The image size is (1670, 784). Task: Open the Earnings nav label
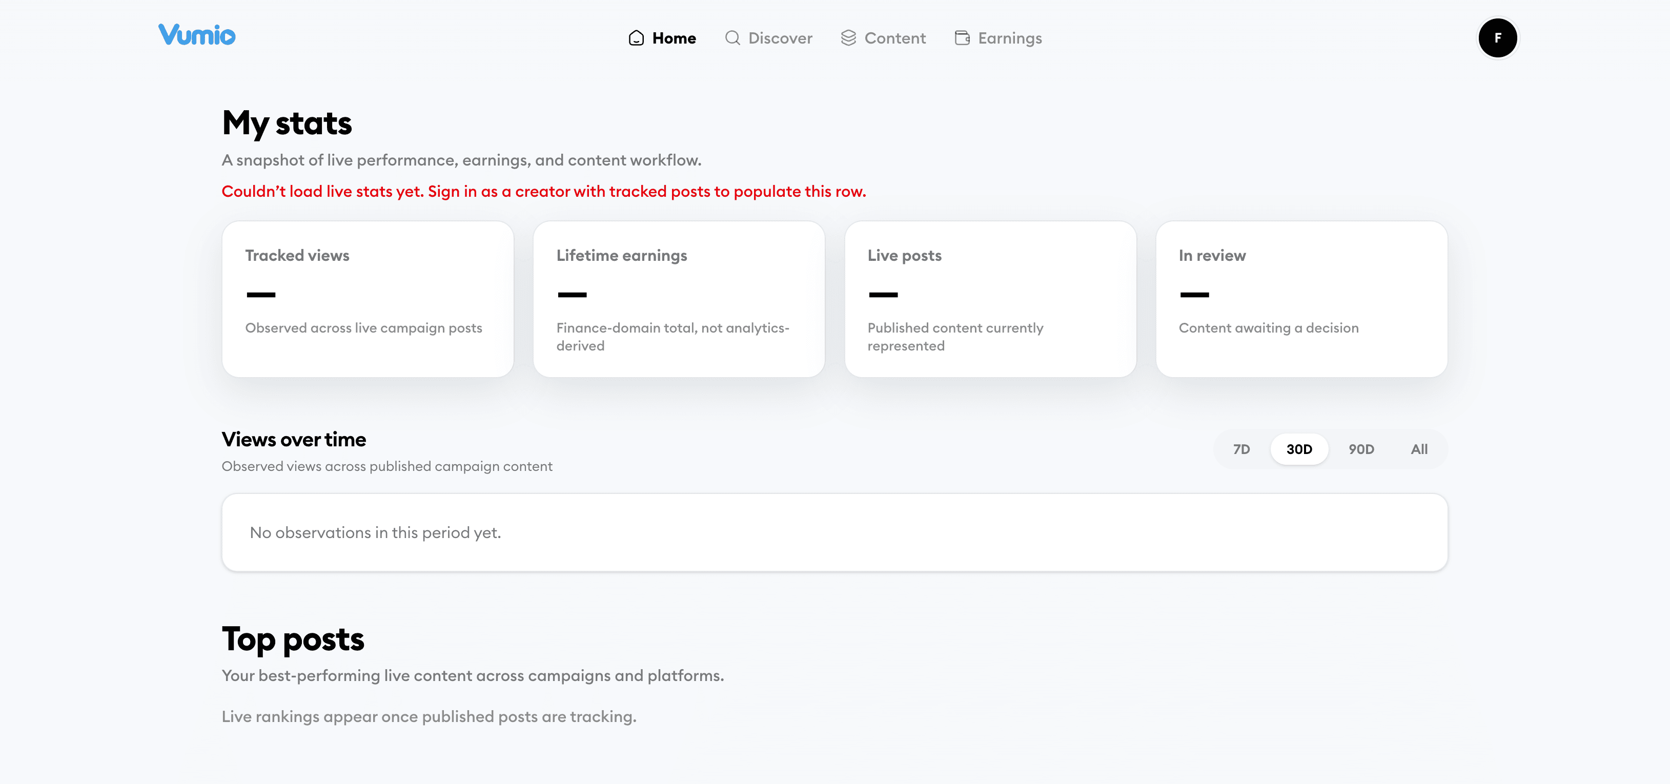tap(1009, 38)
